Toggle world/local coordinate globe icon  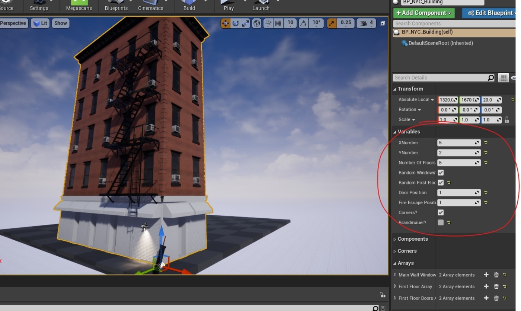tap(257, 23)
